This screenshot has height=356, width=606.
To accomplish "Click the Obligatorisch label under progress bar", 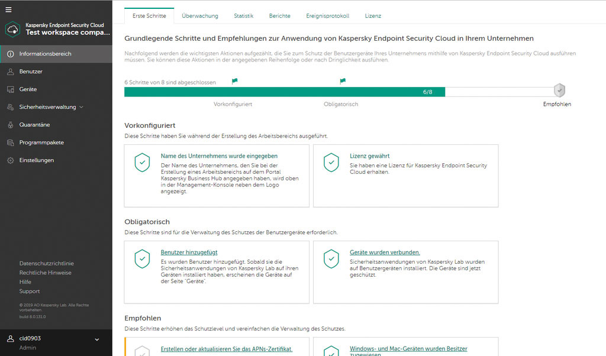I will point(341,104).
